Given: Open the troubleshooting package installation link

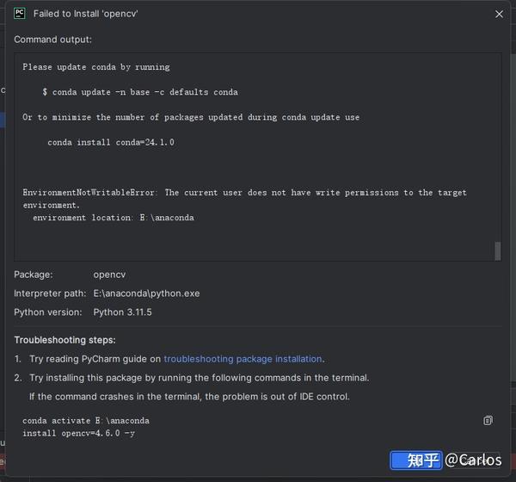Looking at the screenshot, I should click(x=243, y=359).
